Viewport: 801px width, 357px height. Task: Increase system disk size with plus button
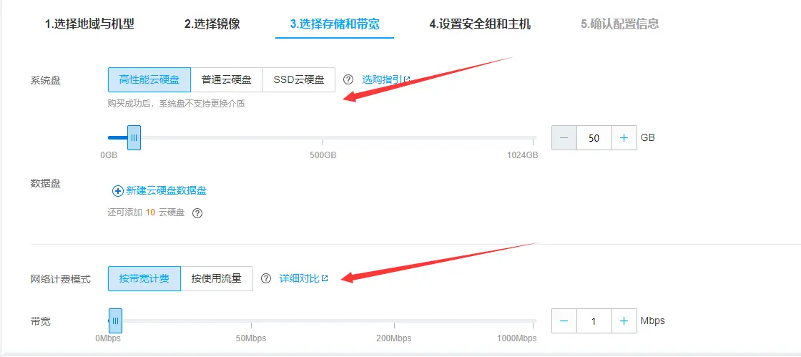[x=624, y=138]
